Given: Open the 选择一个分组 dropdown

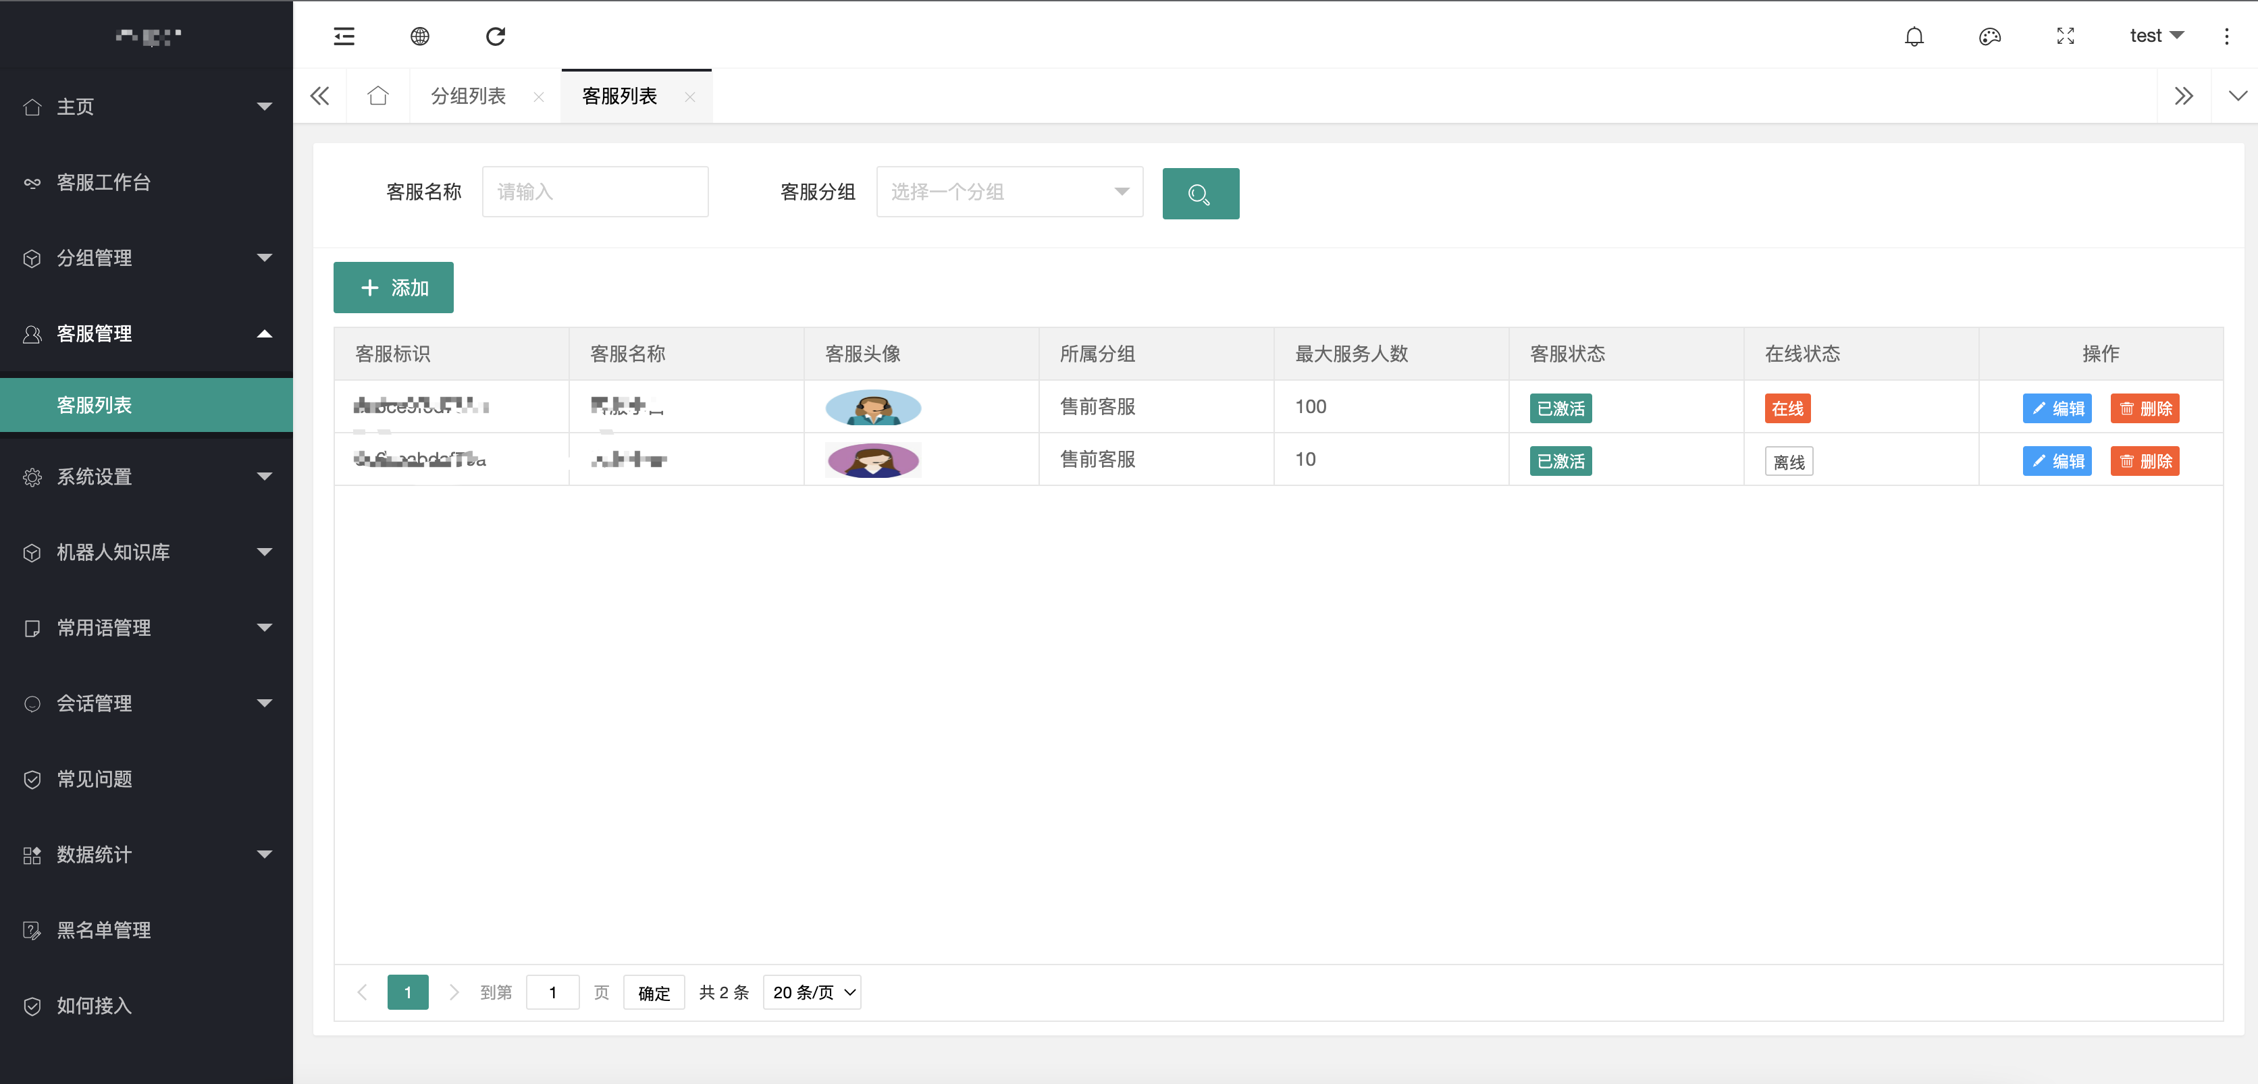Looking at the screenshot, I should tap(1009, 192).
